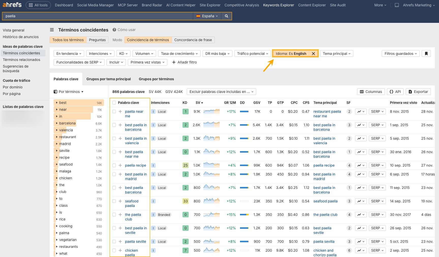Open Site Explorer from top navigation

click(210, 5)
